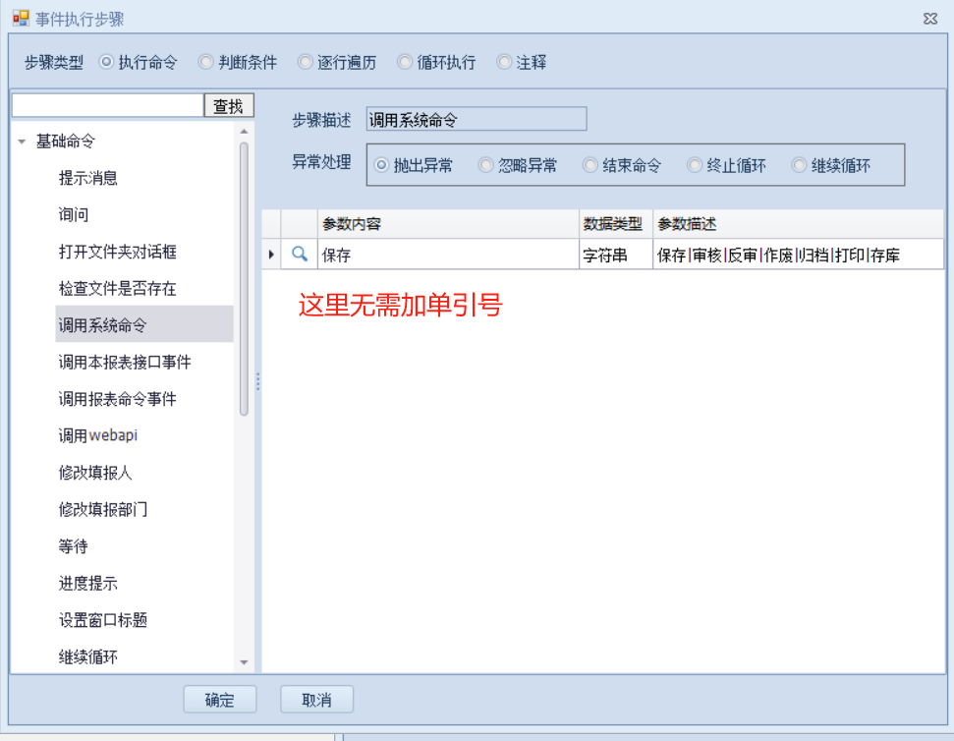This screenshot has width=954, height=741.
Task: Click the row indicator arrow in grid
Action: tap(271, 255)
